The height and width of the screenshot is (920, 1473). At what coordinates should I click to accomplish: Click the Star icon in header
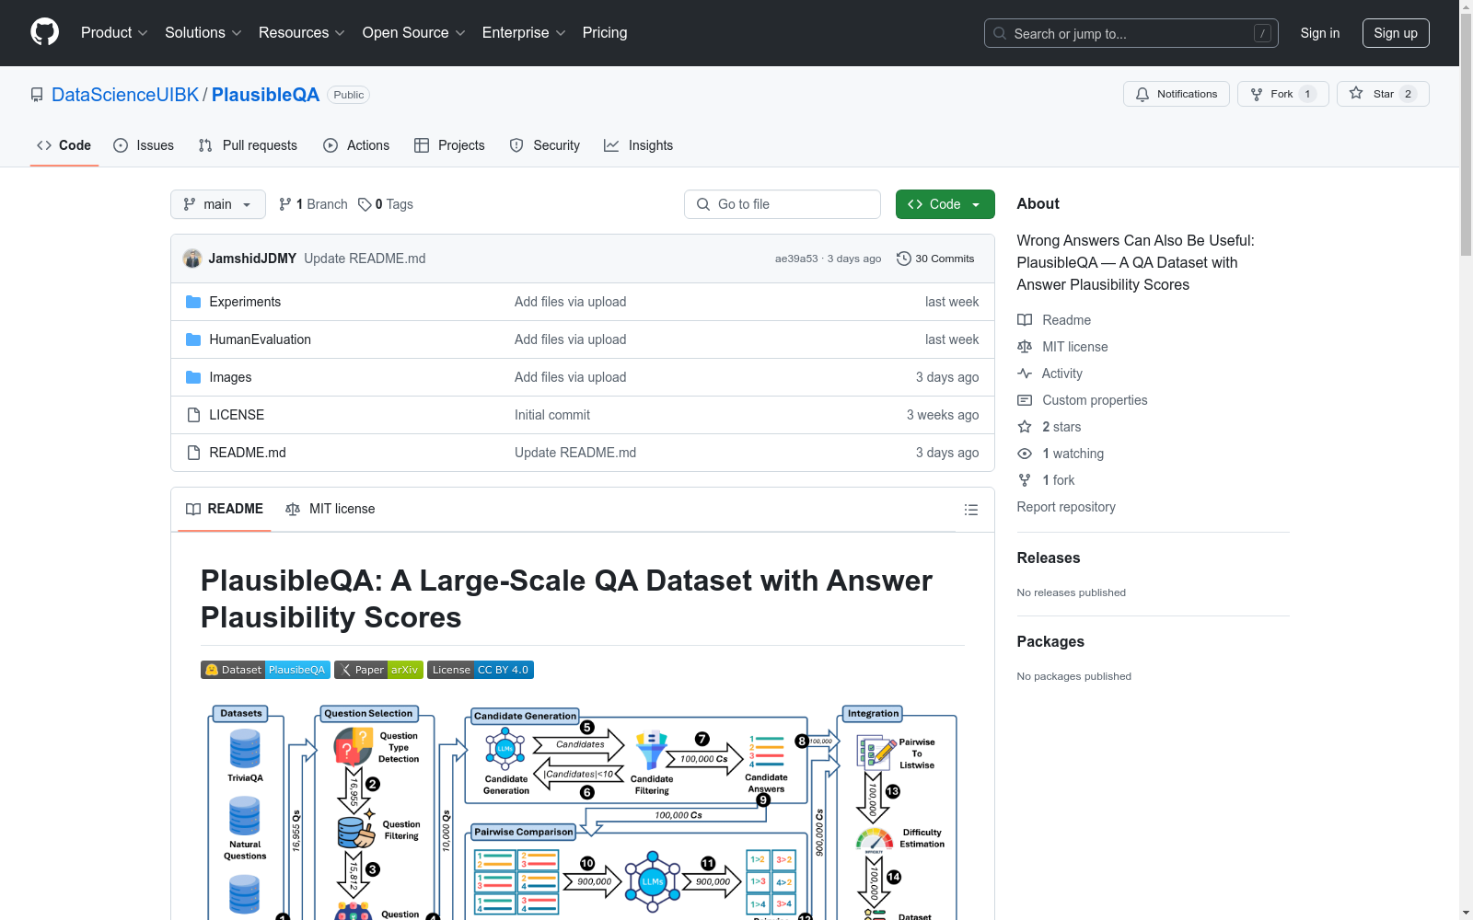pos(1356,94)
